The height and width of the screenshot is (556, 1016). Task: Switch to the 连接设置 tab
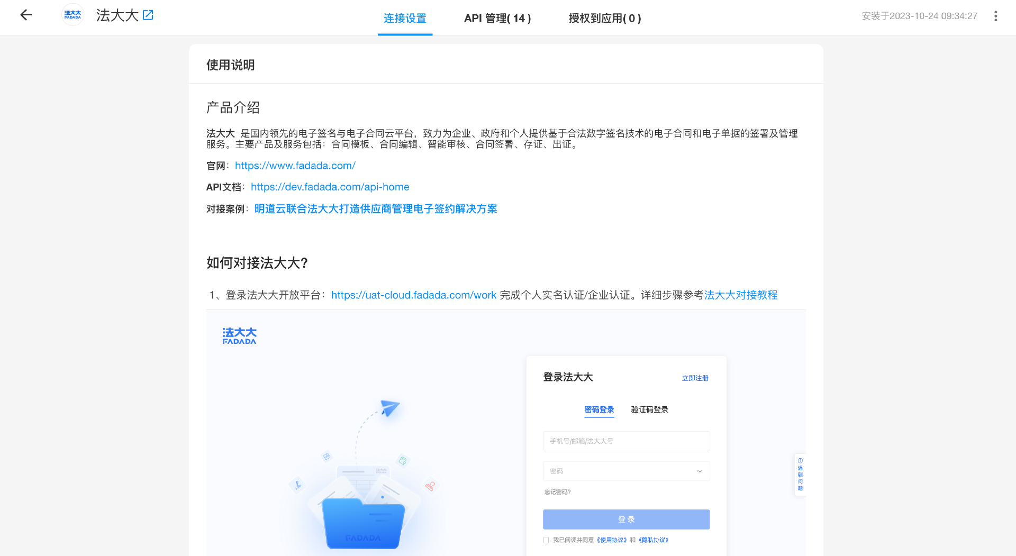(405, 18)
